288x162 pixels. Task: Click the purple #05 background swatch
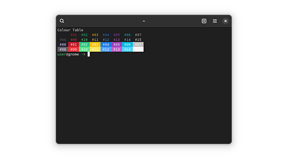click(117, 44)
